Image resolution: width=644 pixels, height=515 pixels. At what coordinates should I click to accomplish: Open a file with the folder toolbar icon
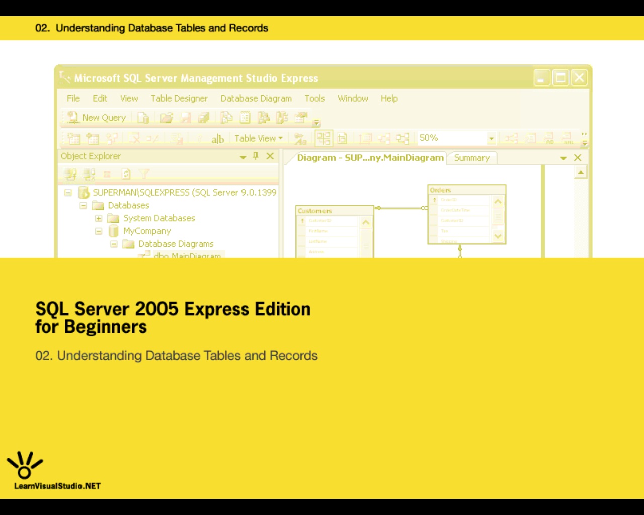pos(166,118)
